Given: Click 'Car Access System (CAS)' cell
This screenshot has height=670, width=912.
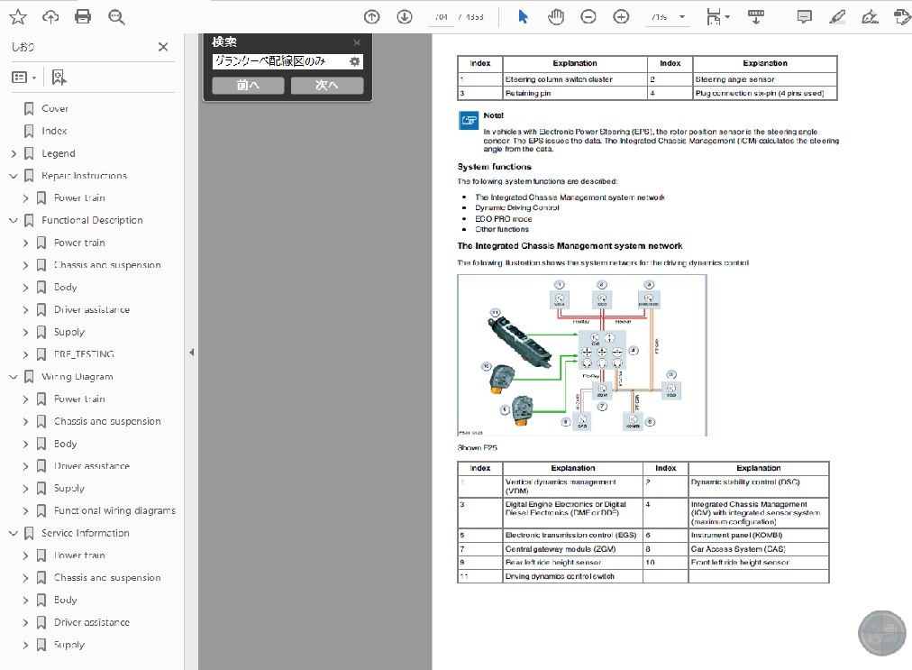Looking at the screenshot, I should tap(759, 549).
